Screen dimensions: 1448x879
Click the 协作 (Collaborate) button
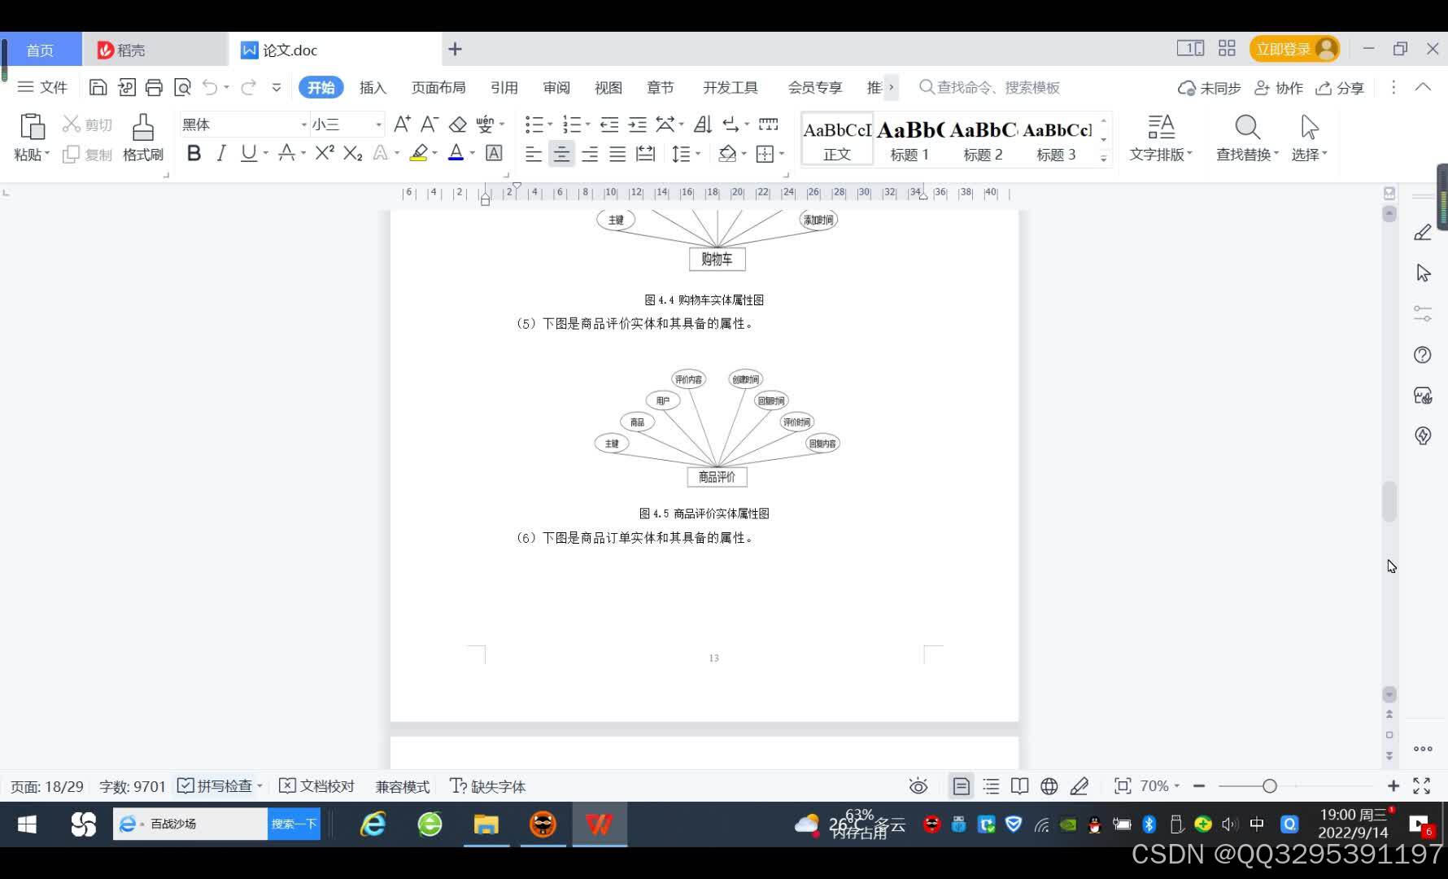tap(1279, 88)
